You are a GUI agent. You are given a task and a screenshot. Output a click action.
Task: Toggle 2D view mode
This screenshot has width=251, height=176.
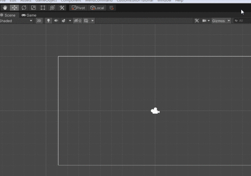(39, 21)
